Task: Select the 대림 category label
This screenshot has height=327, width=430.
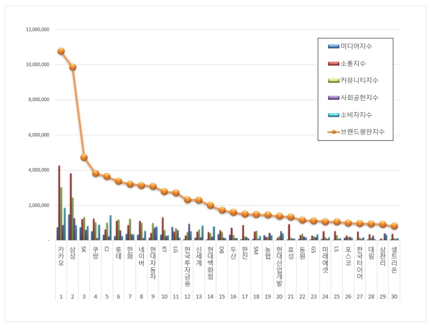Action: (371, 253)
